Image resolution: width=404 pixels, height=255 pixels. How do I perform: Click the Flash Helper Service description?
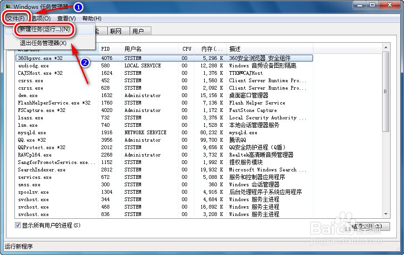coord(257,103)
